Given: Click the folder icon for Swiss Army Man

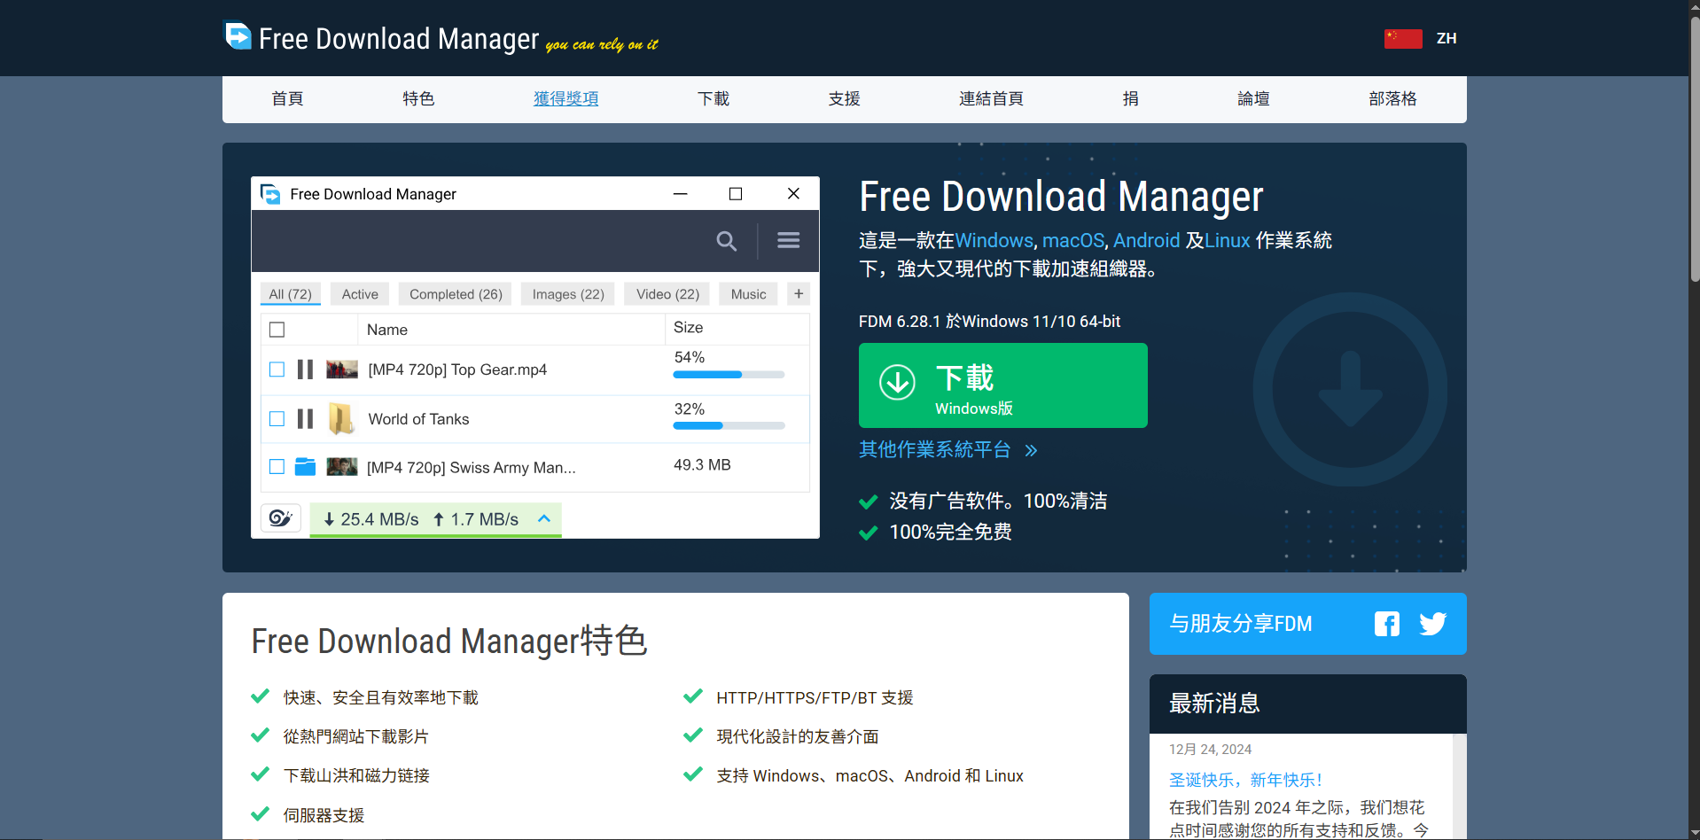Looking at the screenshot, I should (x=305, y=467).
